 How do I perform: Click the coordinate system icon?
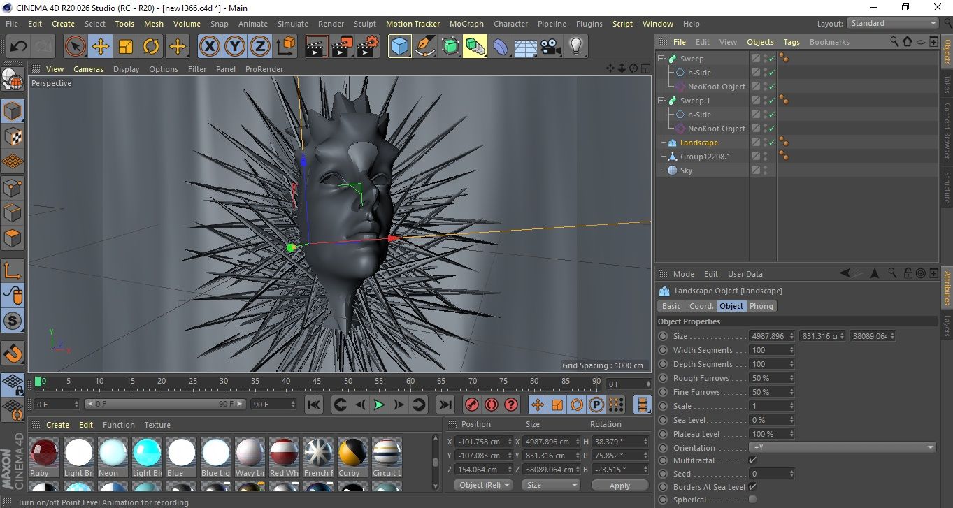click(x=286, y=47)
